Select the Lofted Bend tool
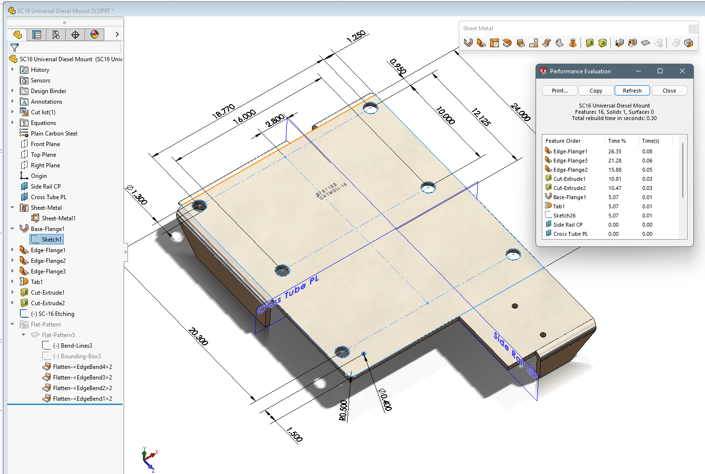This screenshot has width=705, height=474. click(x=573, y=43)
